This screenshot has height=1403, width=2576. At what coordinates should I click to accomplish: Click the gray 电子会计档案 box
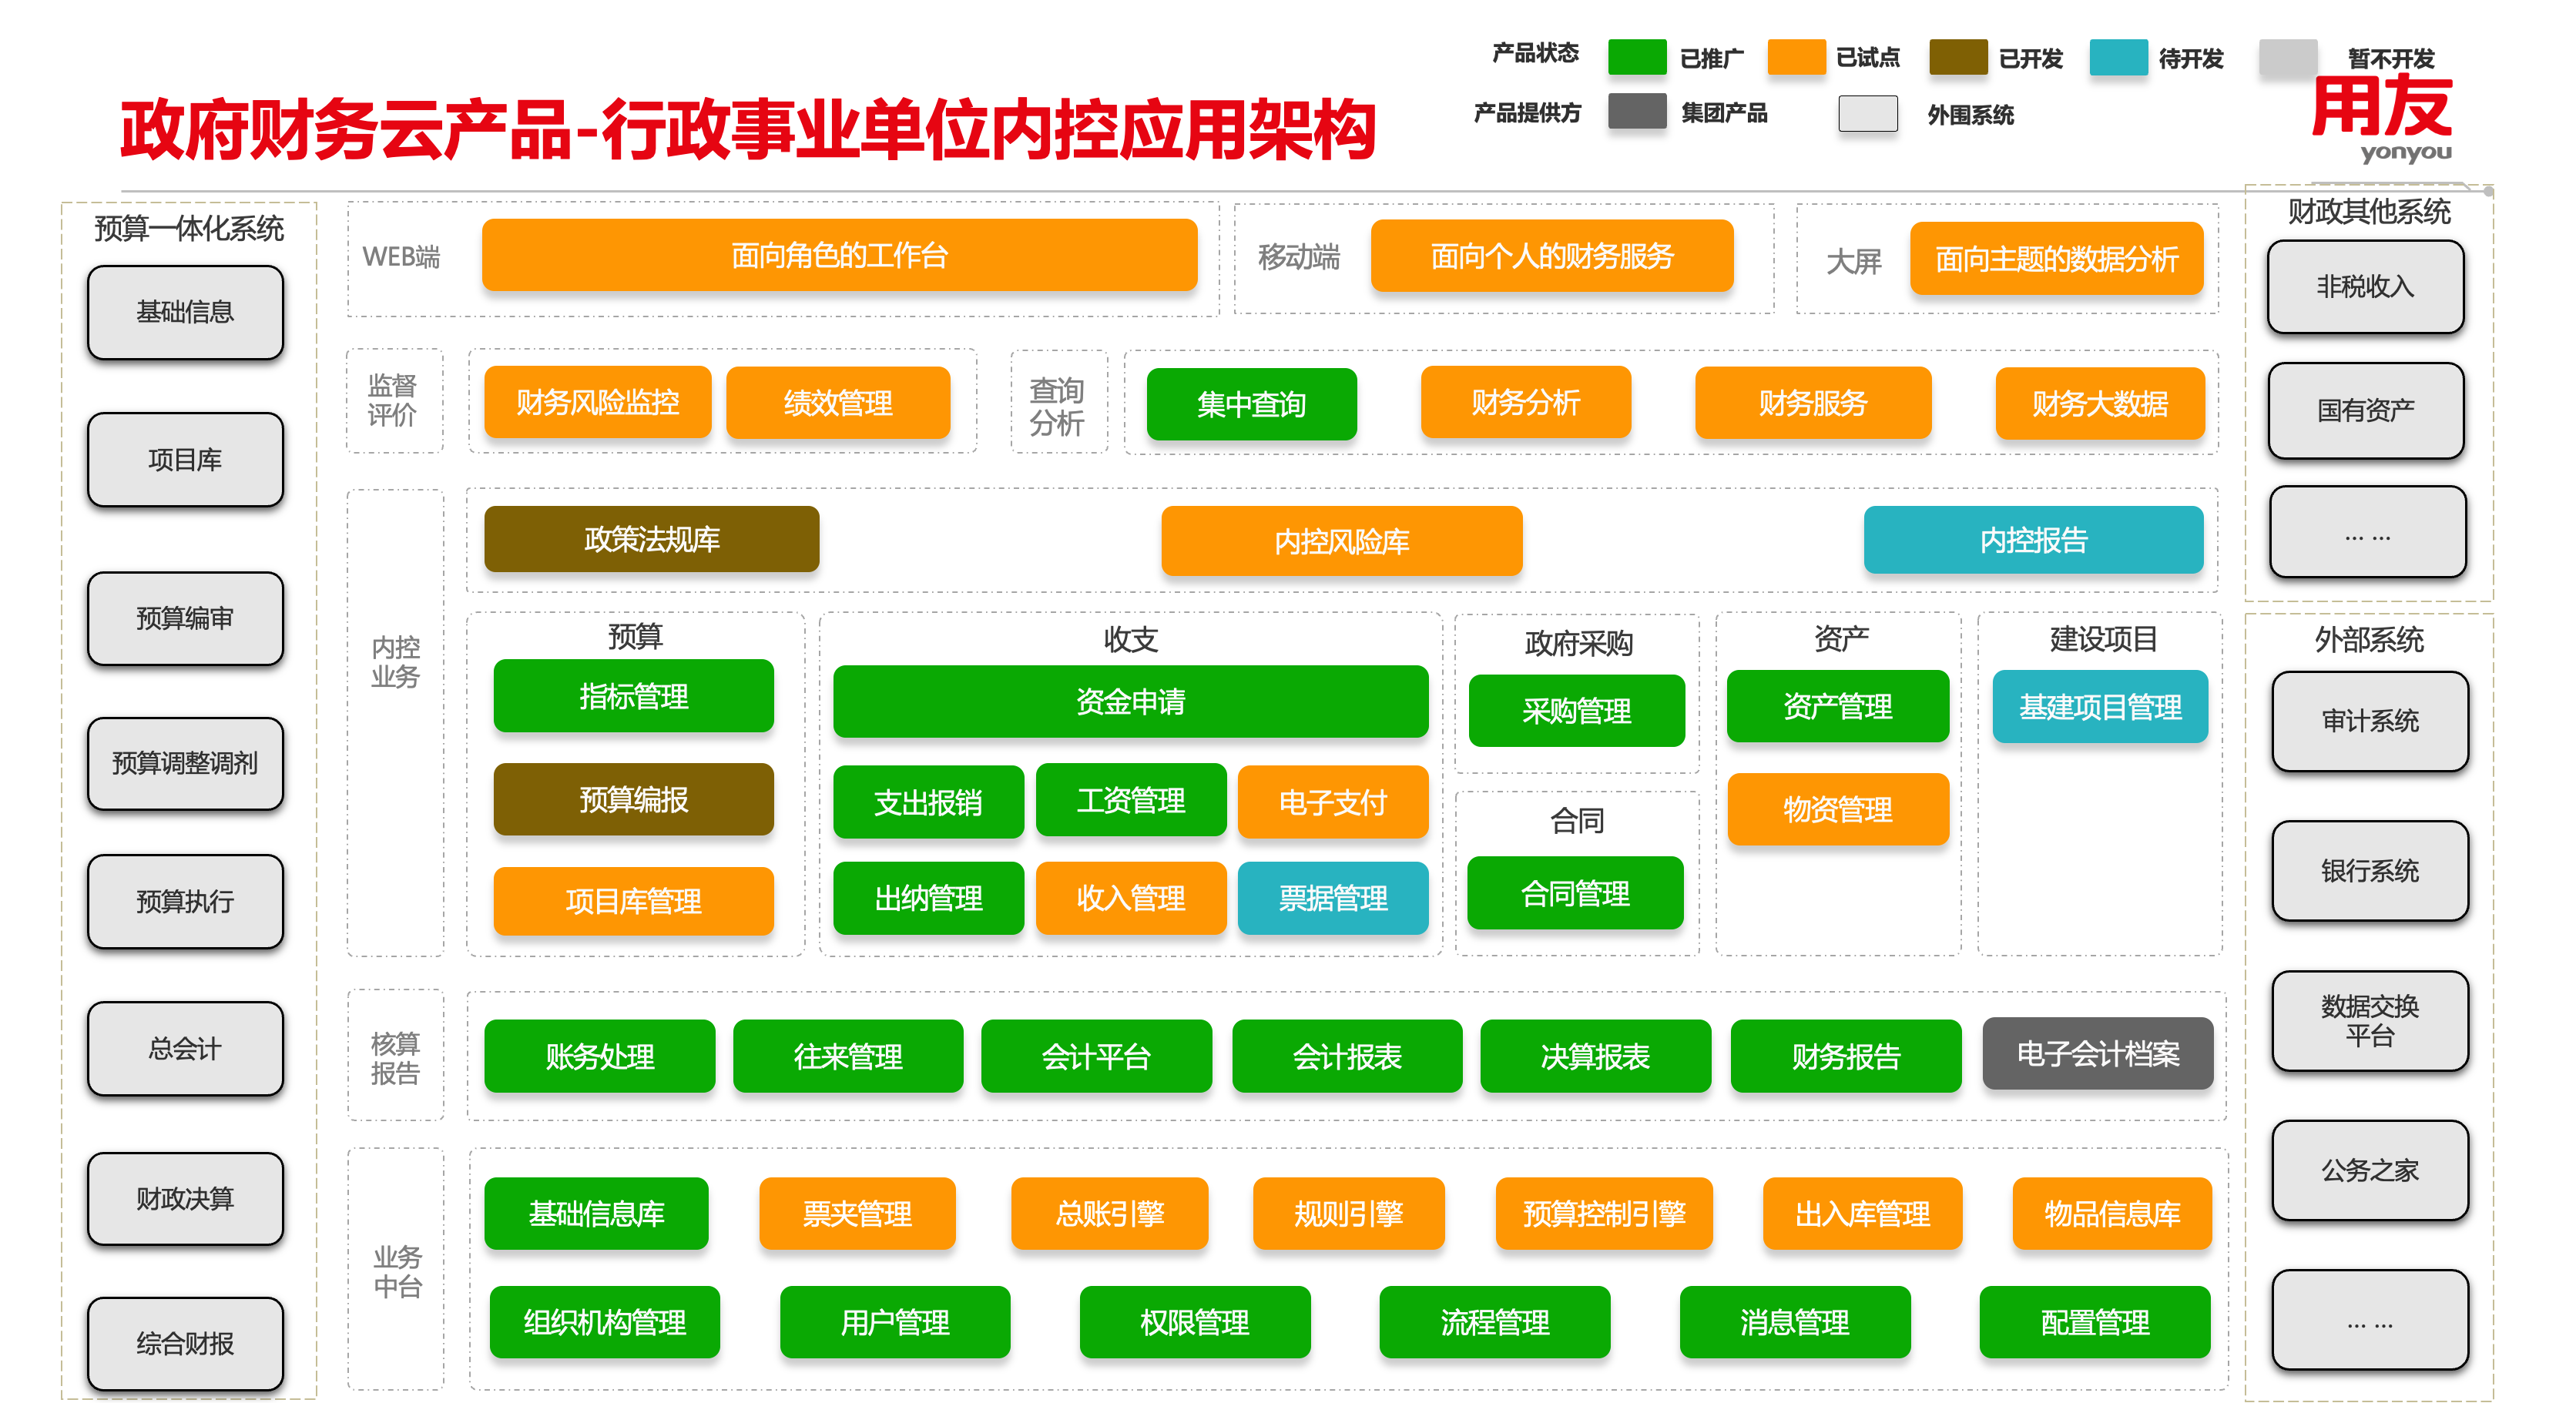click(x=2098, y=1053)
